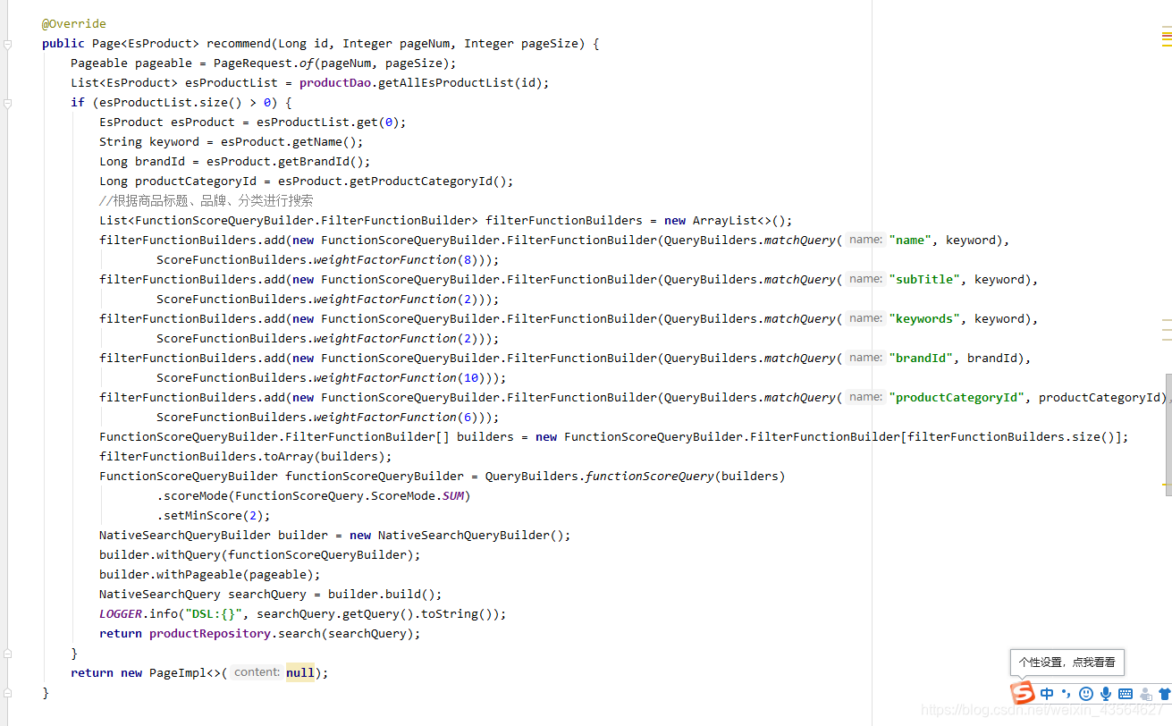Screen dimensions: 1172x726
Task: Collapse the if block fold marker
Action: 8,103
